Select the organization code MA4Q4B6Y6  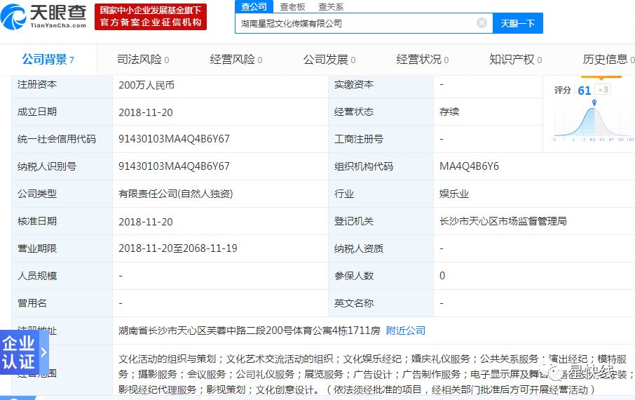469,166
